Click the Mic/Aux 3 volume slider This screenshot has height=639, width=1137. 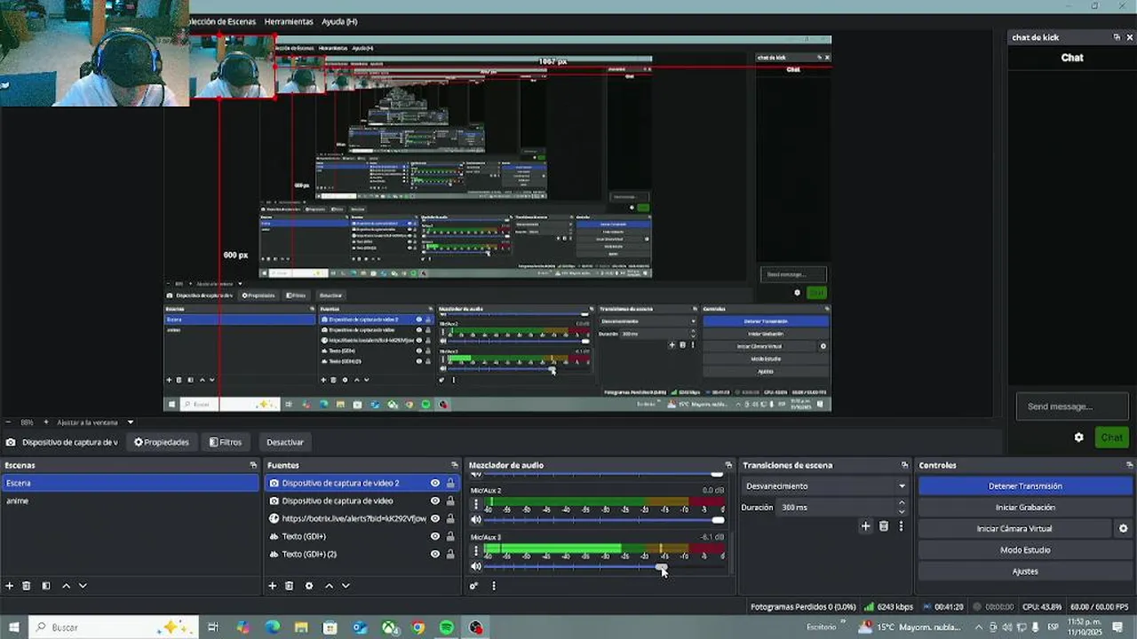pyautogui.click(x=604, y=566)
